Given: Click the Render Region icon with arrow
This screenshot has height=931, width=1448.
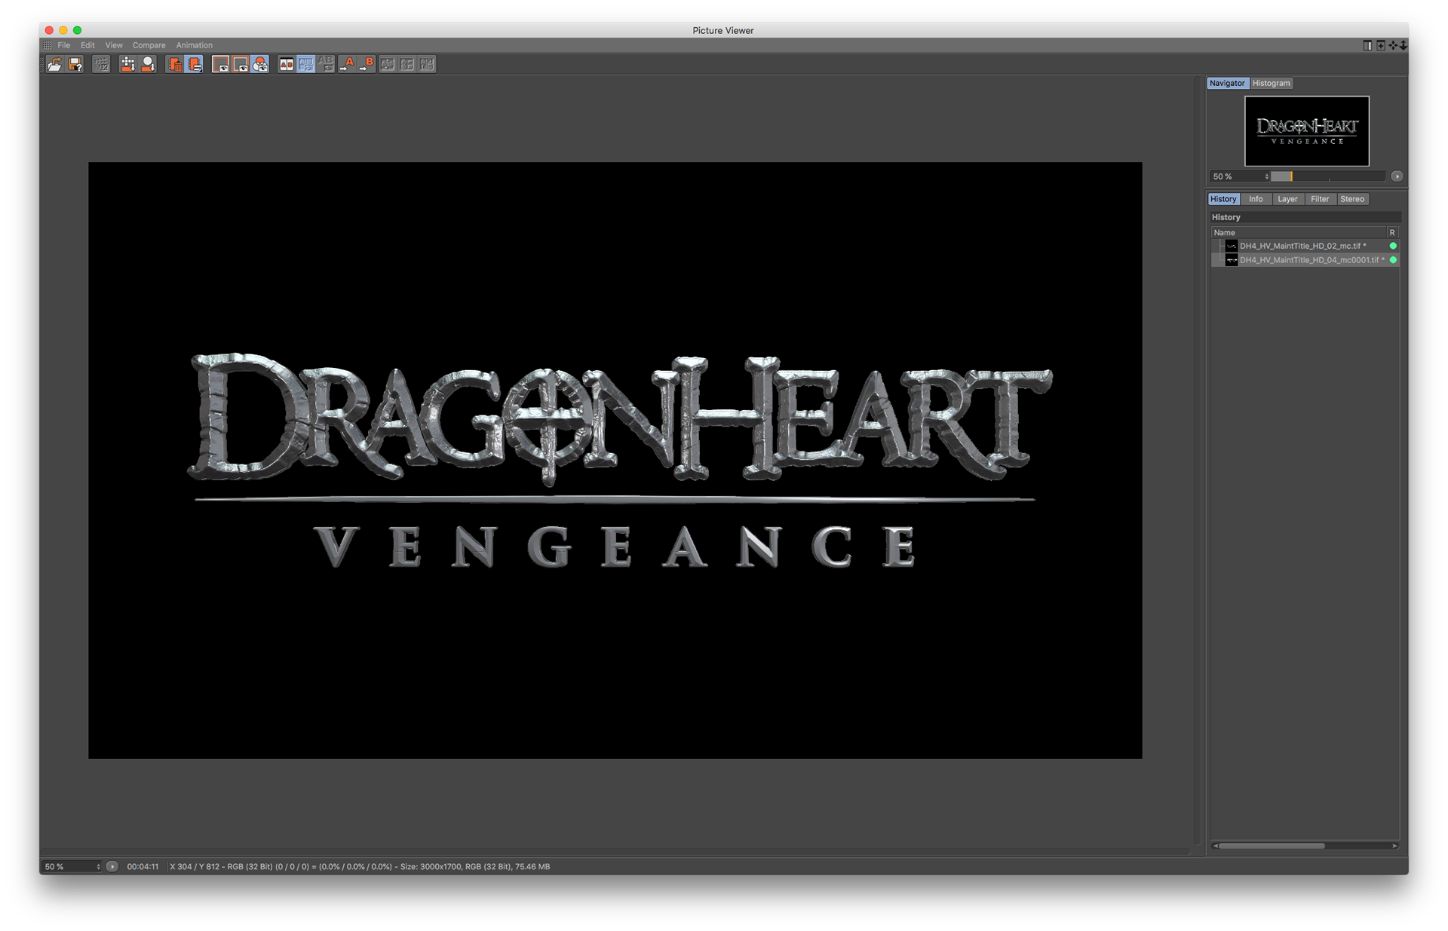Looking at the screenshot, I should point(127,65).
